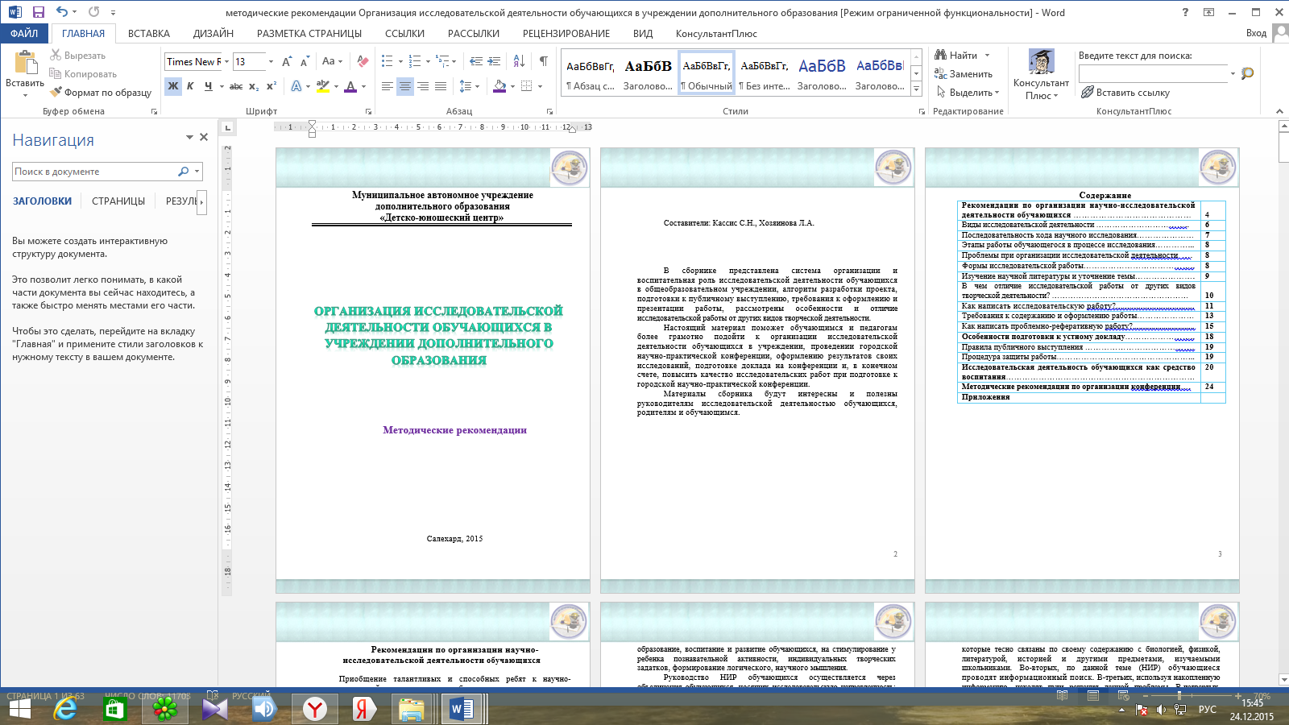
Task: Clear all formatting with the eraser icon
Action: pos(363,62)
